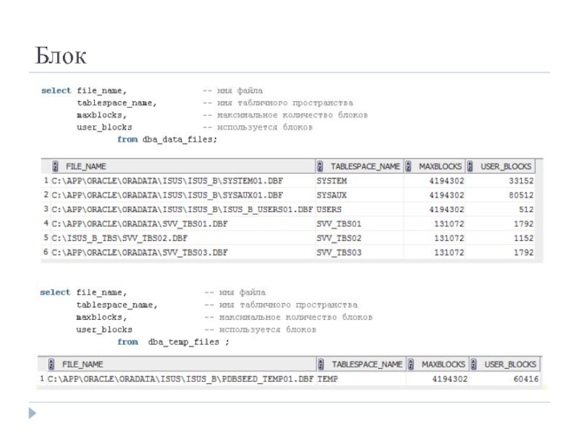Sort by FILE_NAME header in dba_data_files grid
This screenshot has height=434, width=579.
[x=86, y=166]
